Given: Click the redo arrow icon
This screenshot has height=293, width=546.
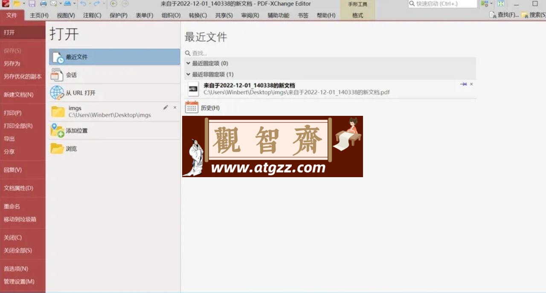Looking at the screenshot, I should click(97, 3).
